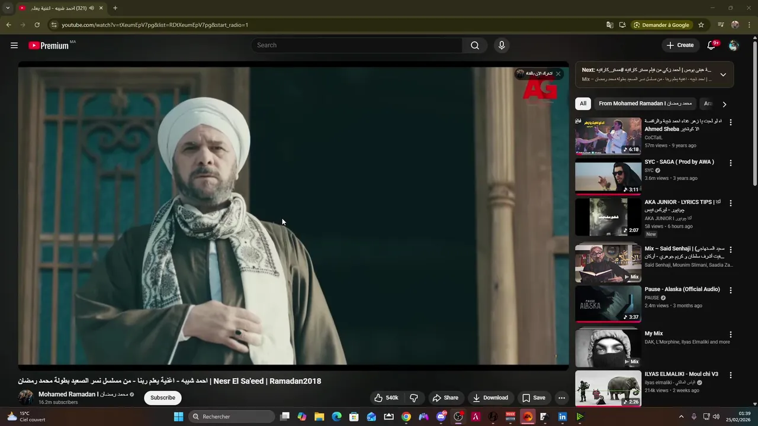Open weather widget showing 15°C
Image resolution: width=758 pixels, height=426 pixels.
(27, 417)
